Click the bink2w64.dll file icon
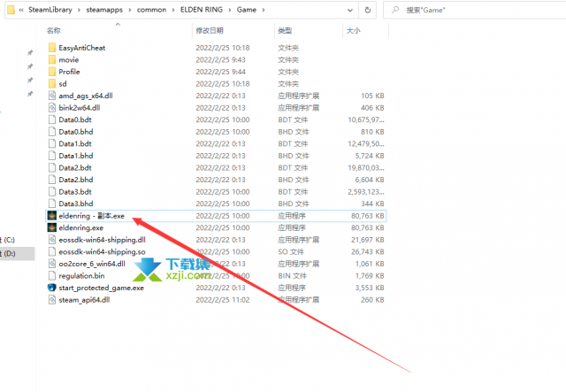The height and width of the screenshot is (392, 566). pos(52,108)
